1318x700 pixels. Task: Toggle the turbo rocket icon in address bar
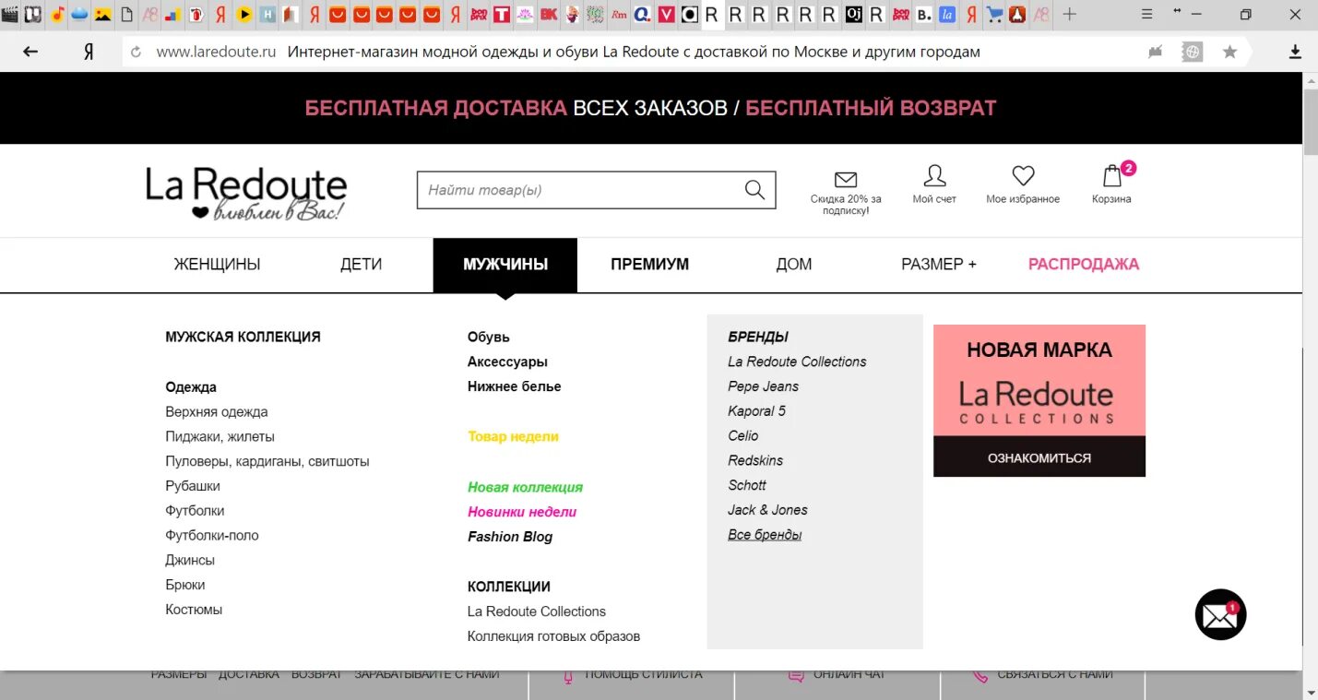[x=1155, y=53]
